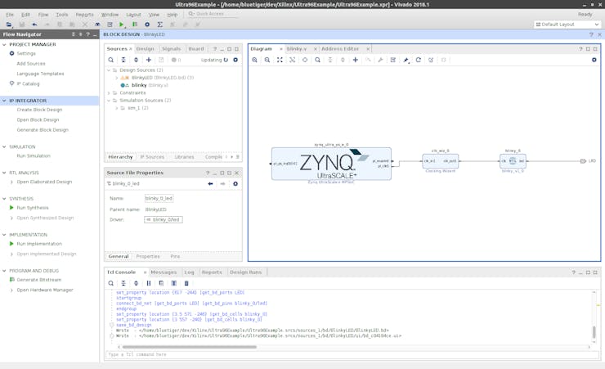Click Collapse All icon in Sources panel
This screenshot has height=369, width=605.
point(123,60)
